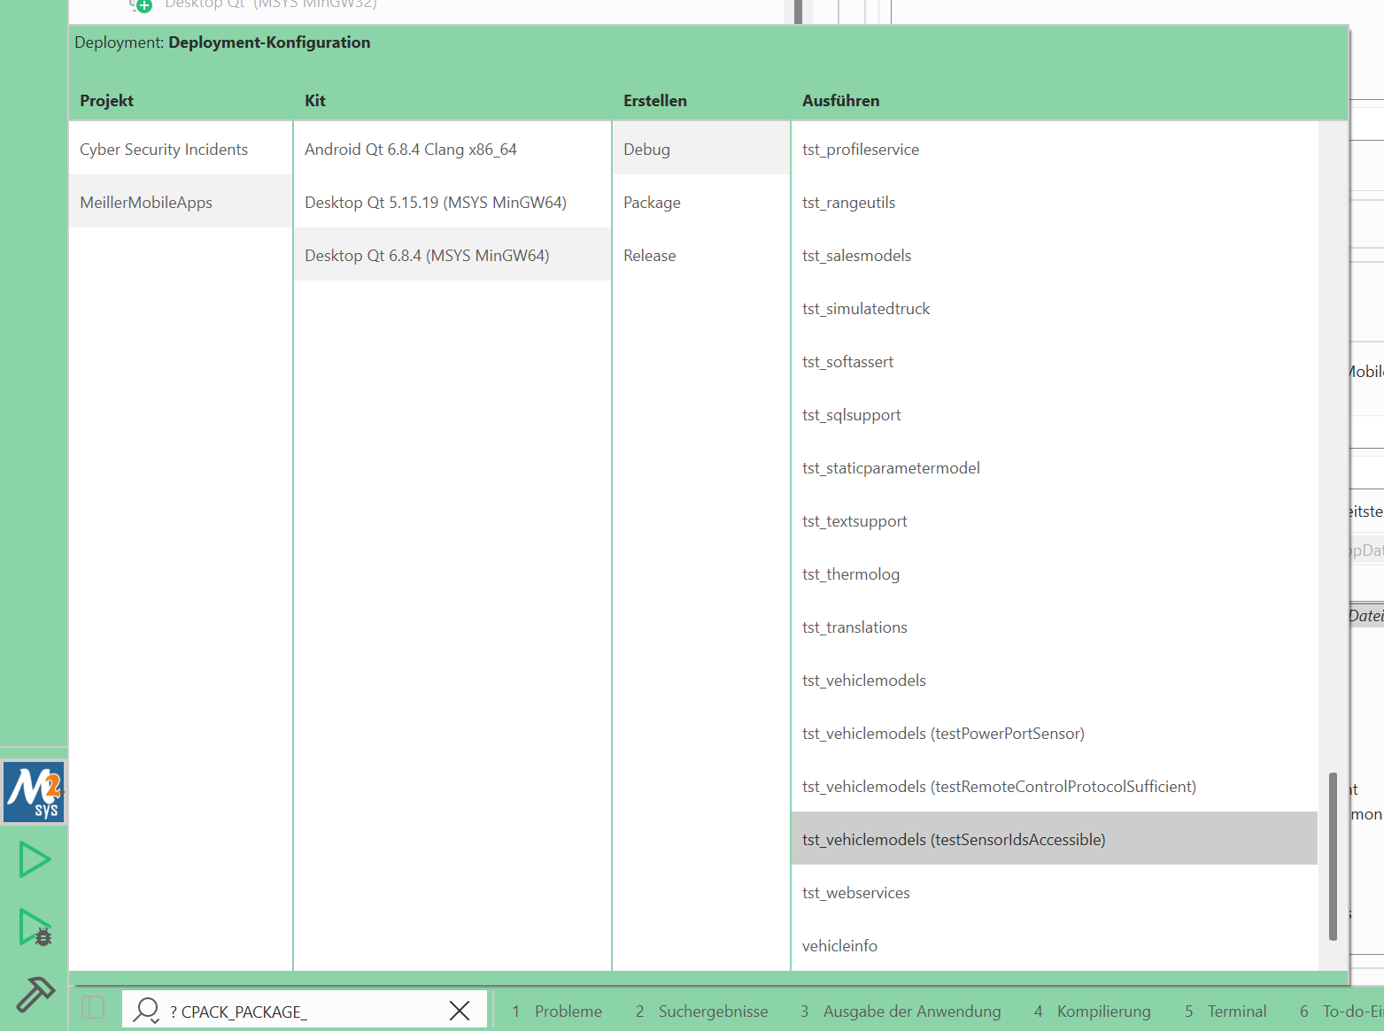Select the Package build configuration

tap(652, 203)
